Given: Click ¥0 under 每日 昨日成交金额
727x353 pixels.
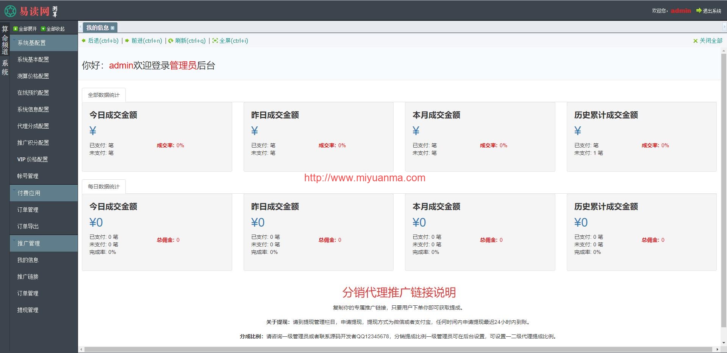Looking at the screenshot, I should (x=258, y=222).
